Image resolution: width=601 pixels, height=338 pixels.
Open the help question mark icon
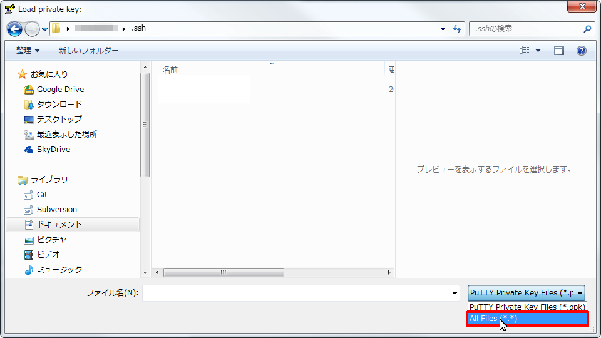[x=581, y=51]
